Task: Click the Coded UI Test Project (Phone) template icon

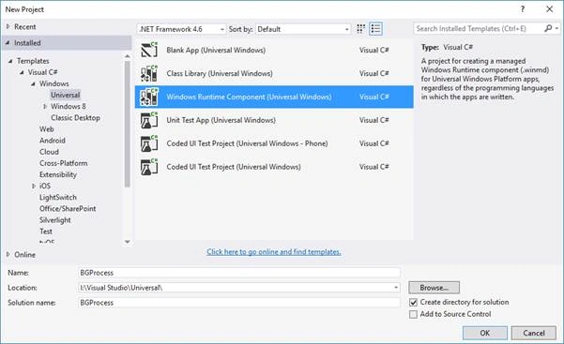Action: tap(149, 143)
